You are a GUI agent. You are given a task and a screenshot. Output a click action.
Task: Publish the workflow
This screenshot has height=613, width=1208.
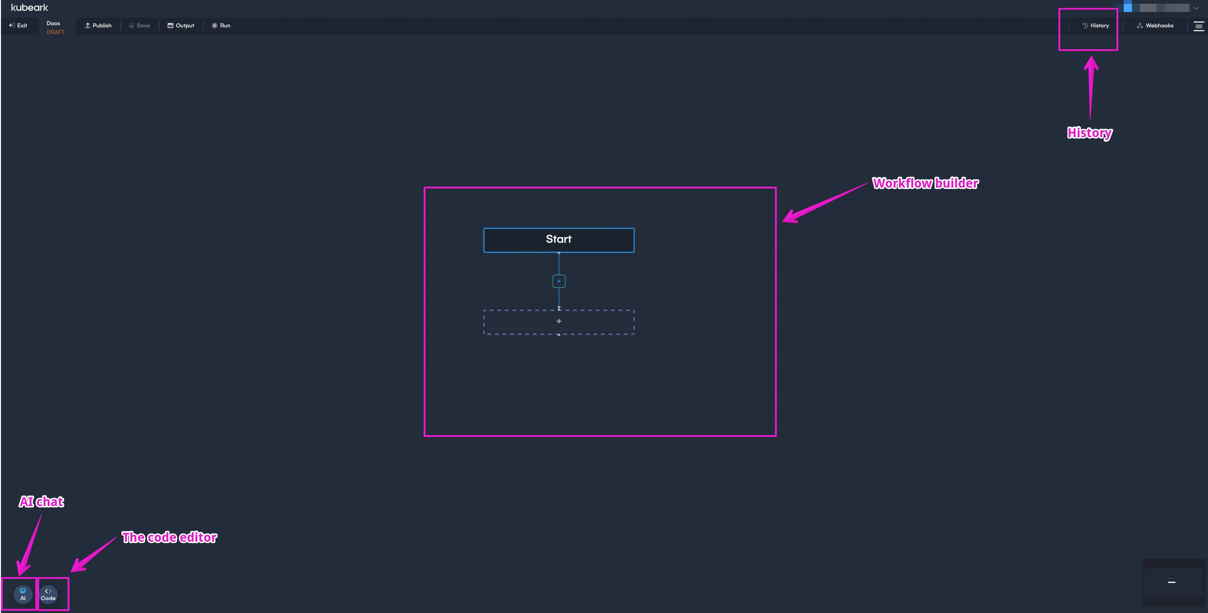pos(98,26)
